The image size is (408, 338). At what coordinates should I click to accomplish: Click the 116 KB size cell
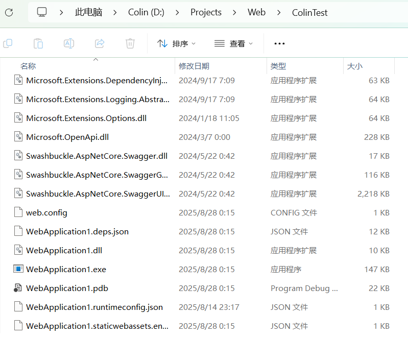click(377, 175)
